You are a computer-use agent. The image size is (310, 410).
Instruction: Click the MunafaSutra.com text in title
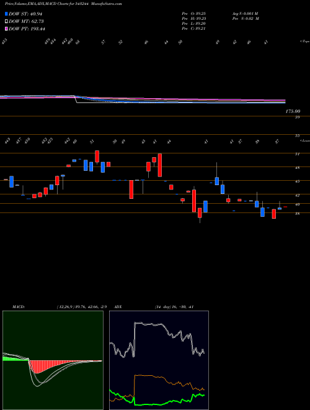107,4
